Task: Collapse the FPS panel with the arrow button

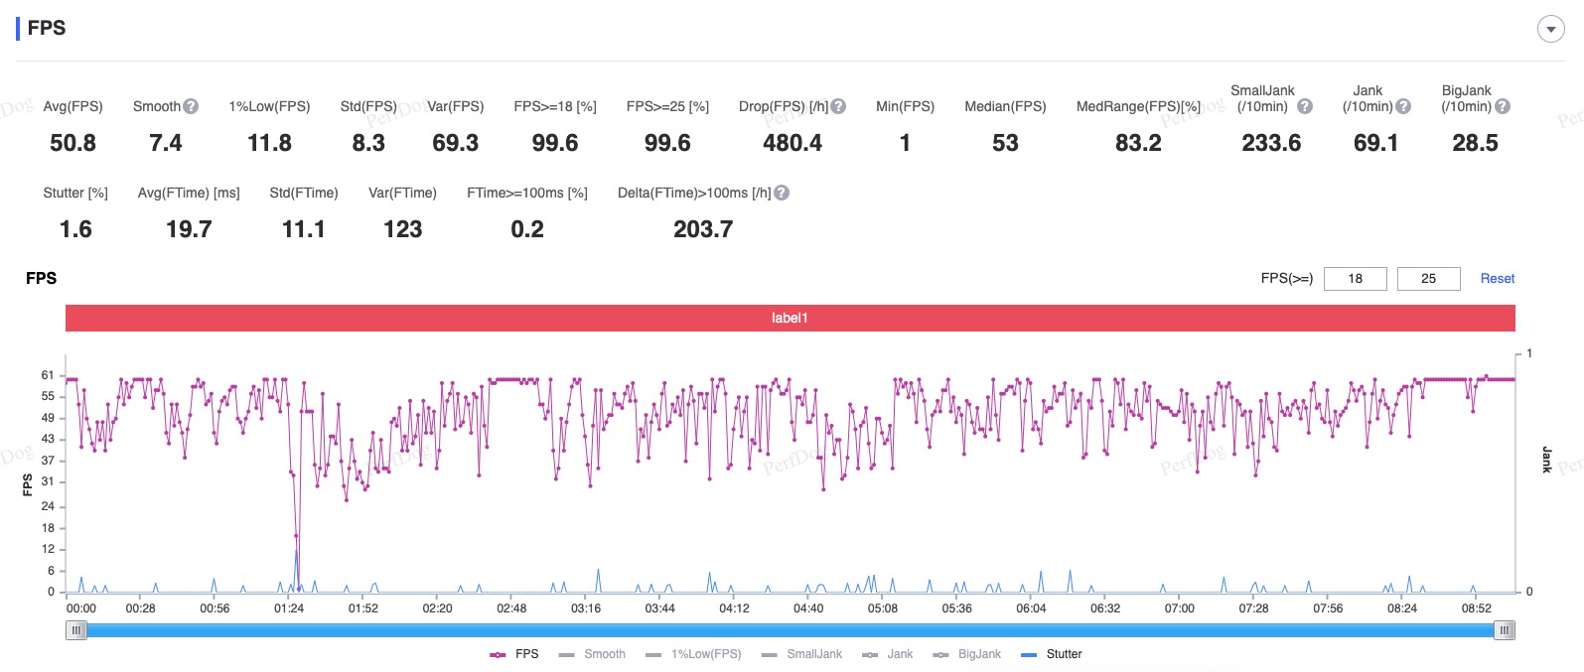Action: click(1550, 29)
